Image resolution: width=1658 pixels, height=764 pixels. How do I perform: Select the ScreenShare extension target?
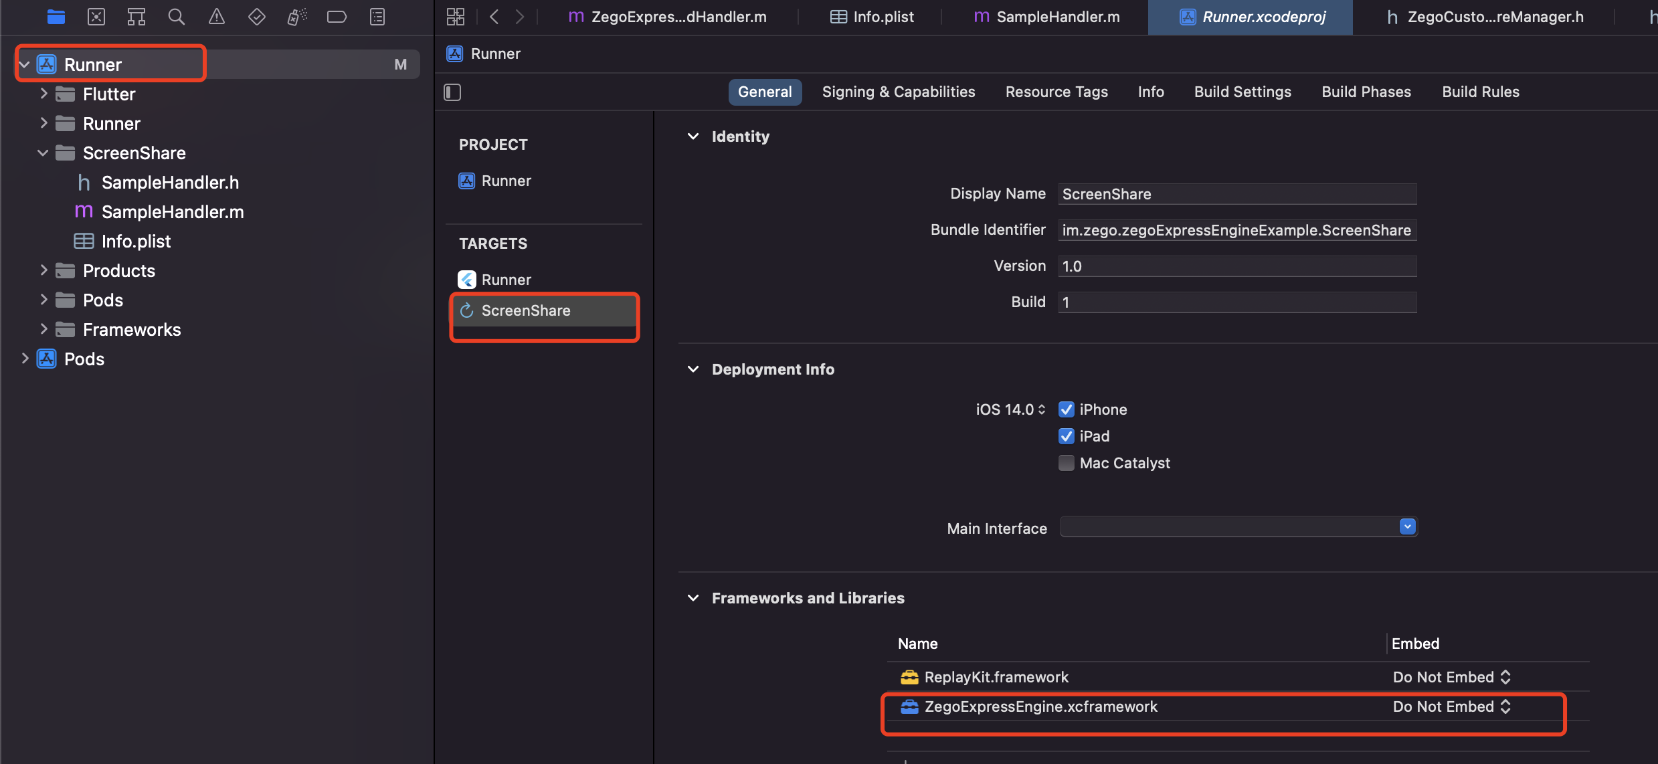[545, 310]
